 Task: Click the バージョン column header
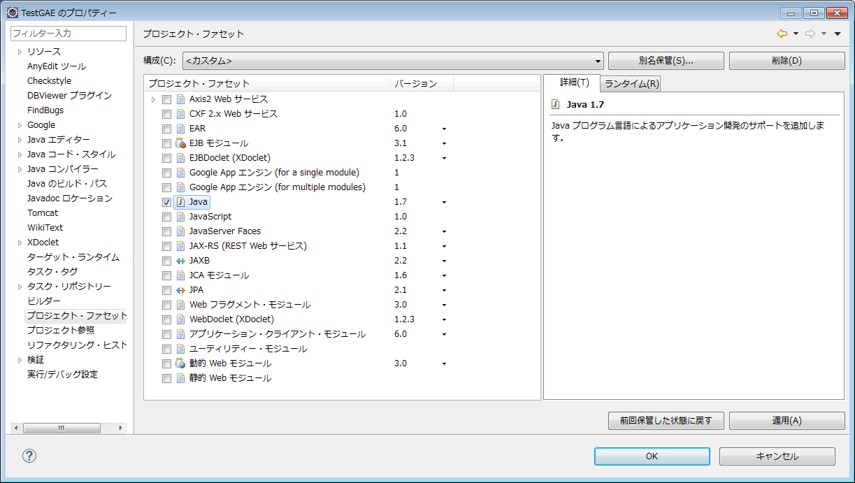[x=422, y=84]
